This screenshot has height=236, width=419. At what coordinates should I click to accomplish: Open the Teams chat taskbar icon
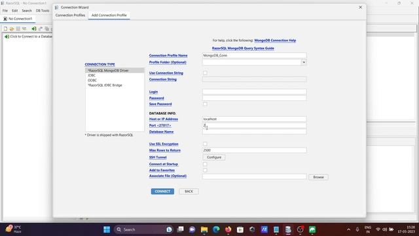[x=192, y=229]
